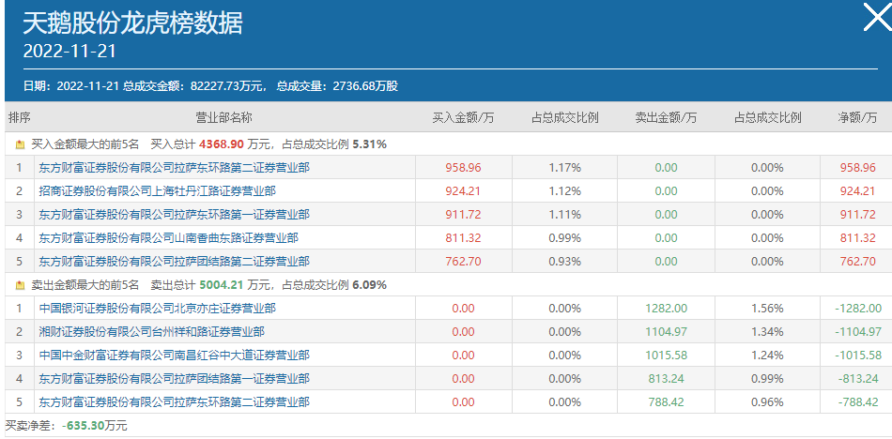
Task: Click the 营业部名称 column header
Action: (224, 117)
